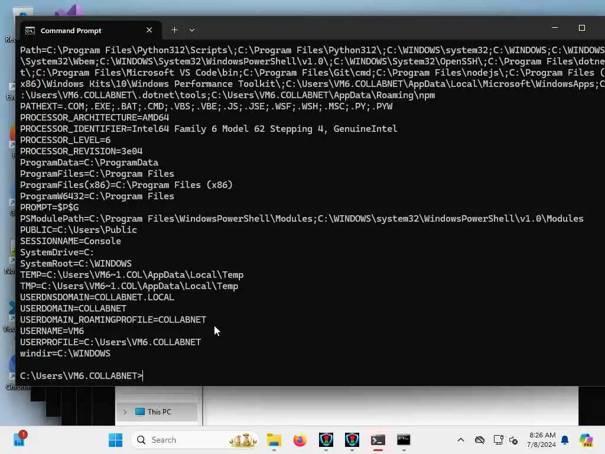Click the taskbar Search box
This screenshot has width=605, height=454.
coord(195,440)
